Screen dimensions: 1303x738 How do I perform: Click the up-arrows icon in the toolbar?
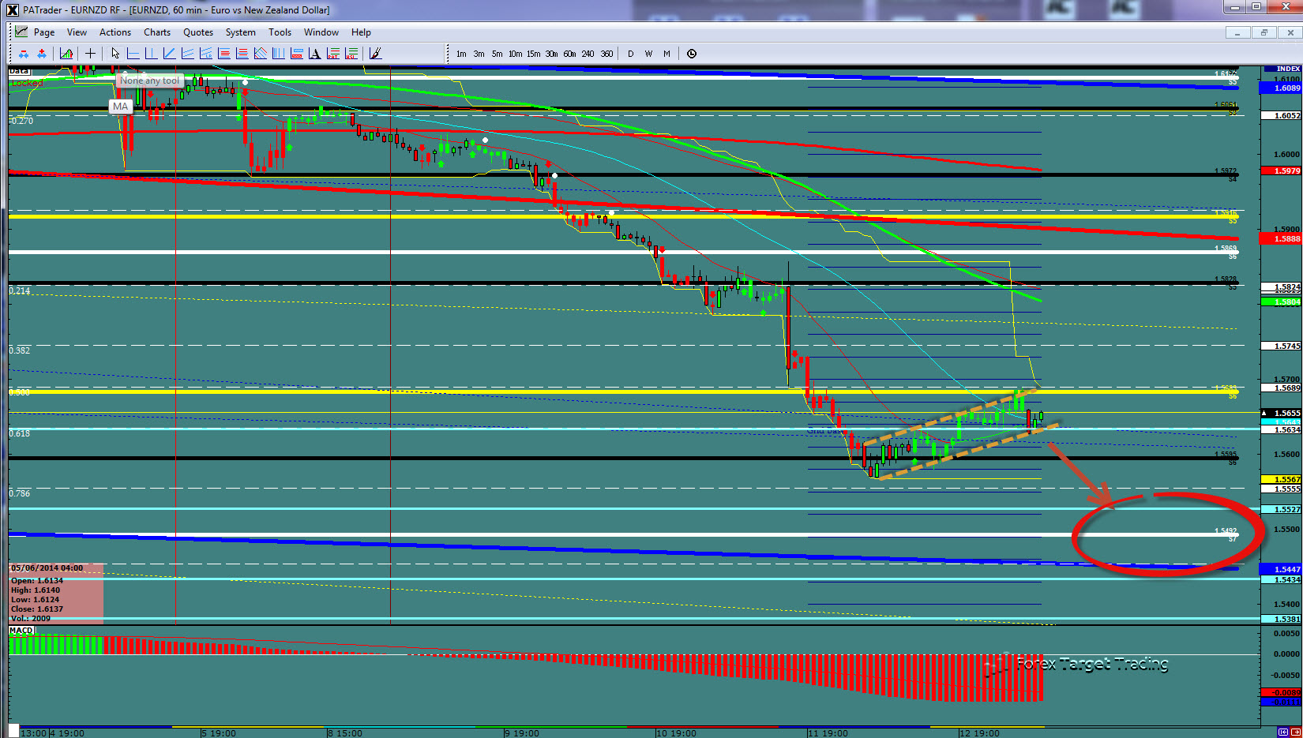coord(42,54)
